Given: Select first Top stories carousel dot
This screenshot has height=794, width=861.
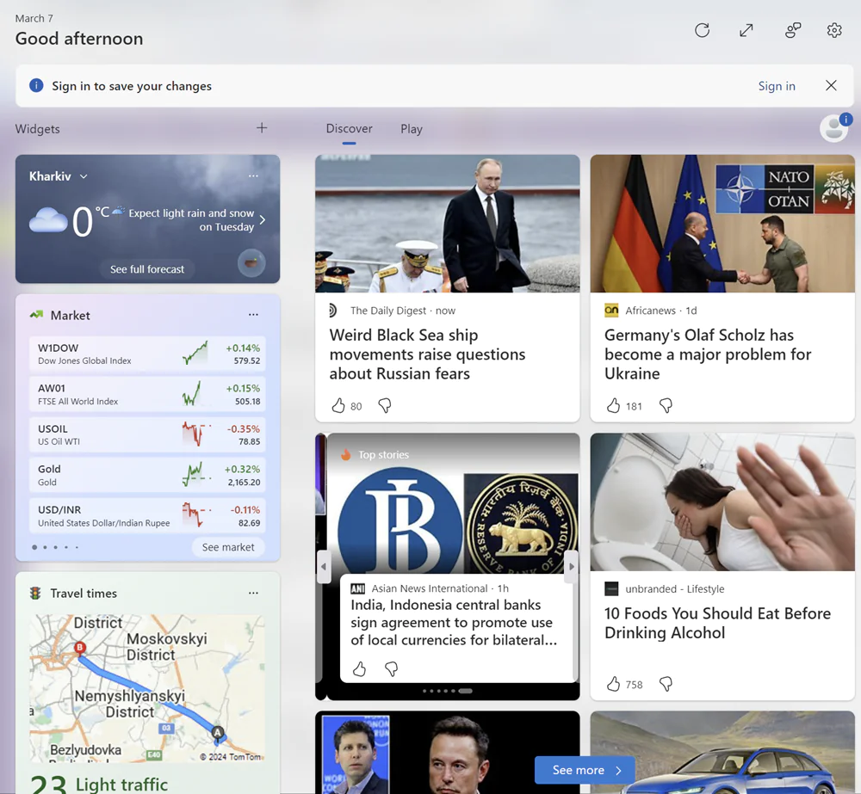Looking at the screenshot, I should tap(424, 691).
